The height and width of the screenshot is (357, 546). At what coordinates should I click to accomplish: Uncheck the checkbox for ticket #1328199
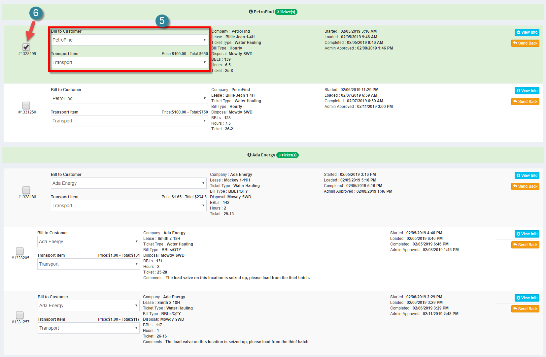pos(26,47)
